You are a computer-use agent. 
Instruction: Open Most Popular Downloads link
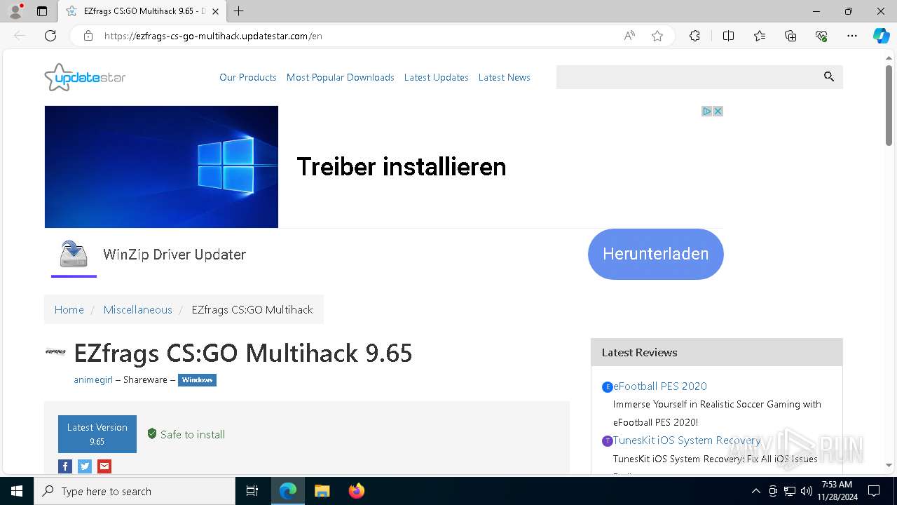coord(341,77)
